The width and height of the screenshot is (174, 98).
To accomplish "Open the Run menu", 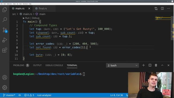I will point(21,4).
